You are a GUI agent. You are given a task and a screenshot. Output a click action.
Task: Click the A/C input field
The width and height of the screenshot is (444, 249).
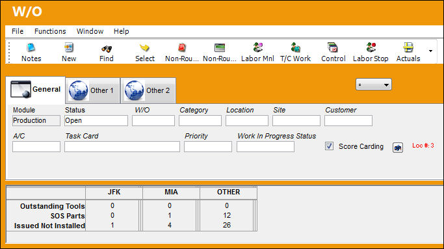(36, 147)
